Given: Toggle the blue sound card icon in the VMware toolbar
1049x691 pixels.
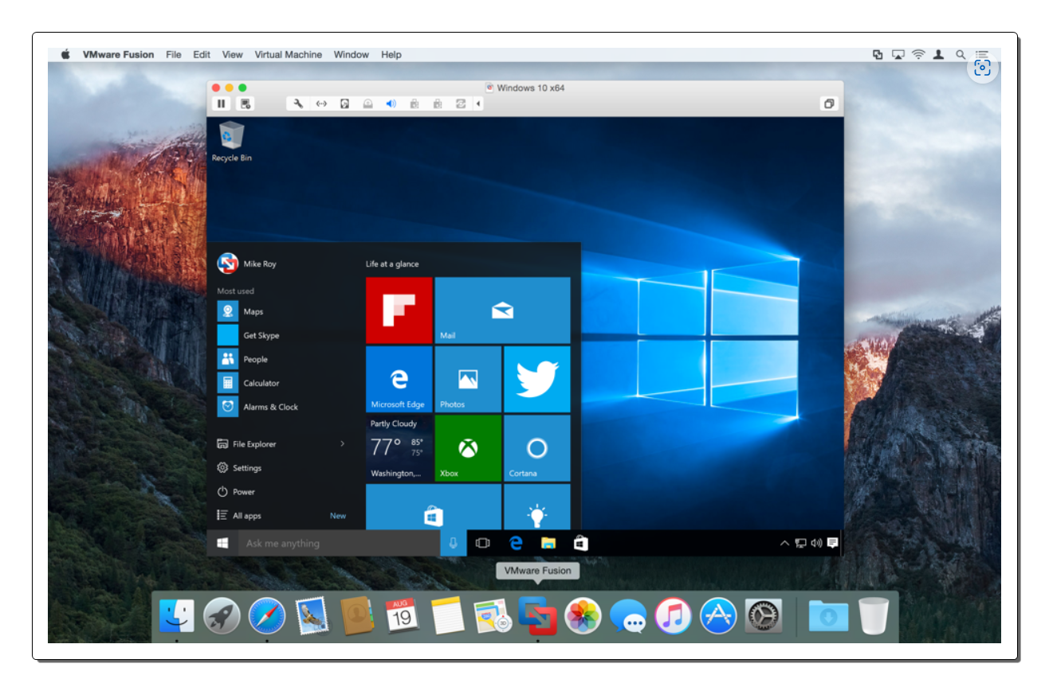Looking at the screenshot, I should click(391, 103).
